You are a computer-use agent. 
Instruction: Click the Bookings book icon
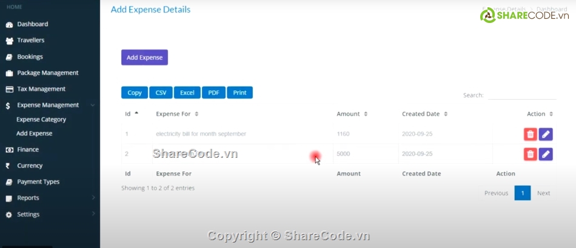point(9,57)
